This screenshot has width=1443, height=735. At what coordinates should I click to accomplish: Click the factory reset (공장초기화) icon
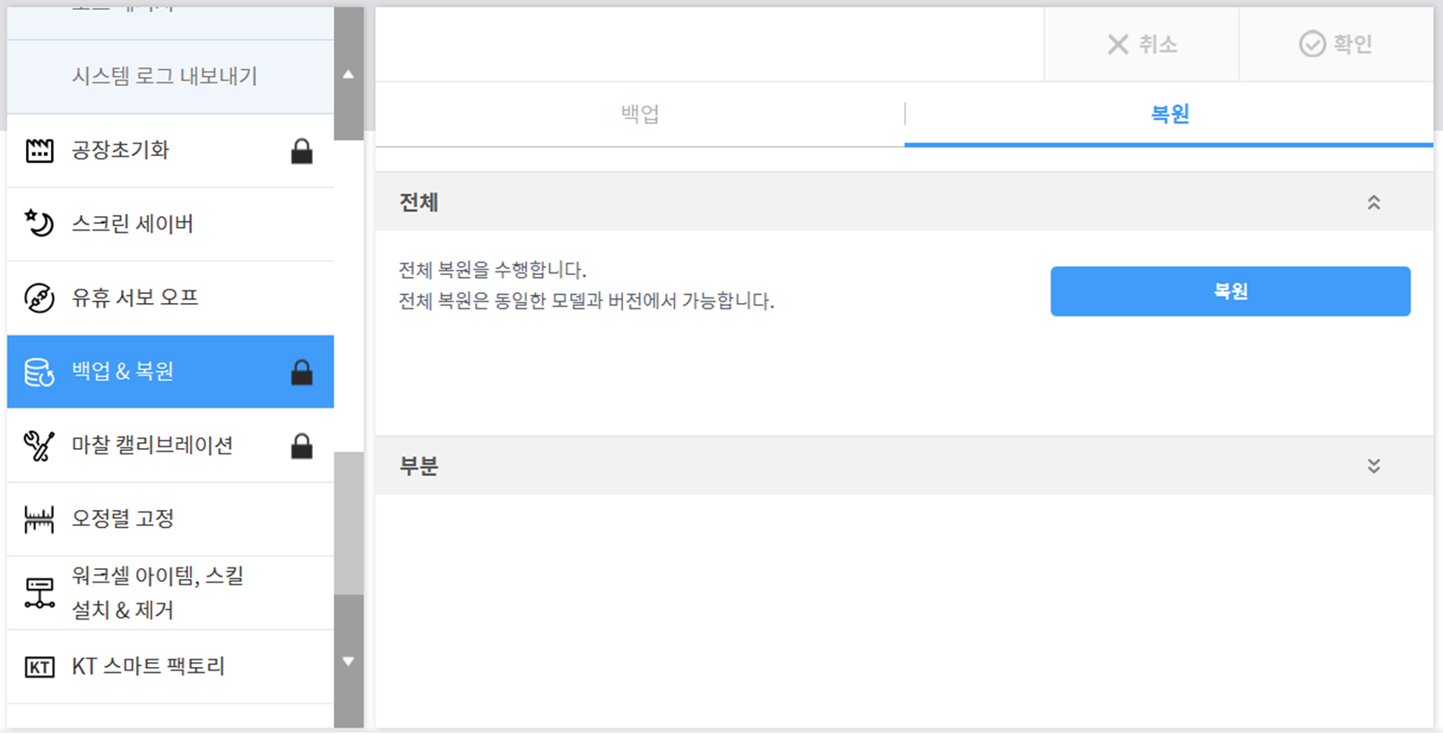coord(39,151)
